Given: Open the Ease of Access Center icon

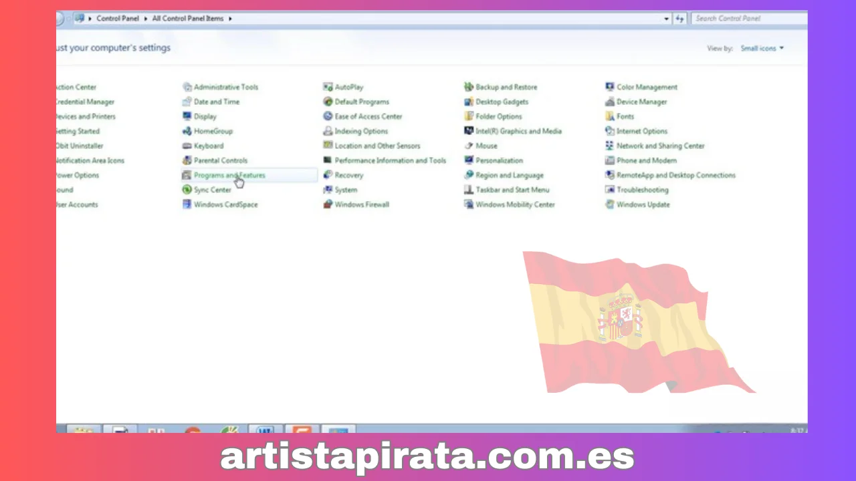Looking at the screenshot, I should (328, 116).
